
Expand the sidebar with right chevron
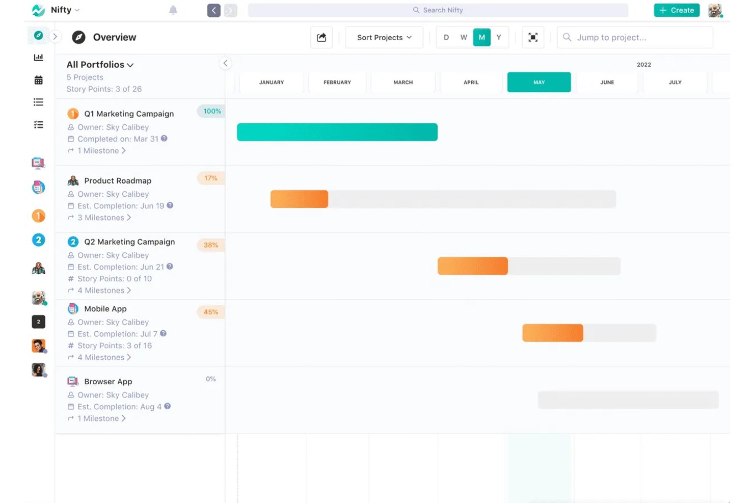[55, 37]
